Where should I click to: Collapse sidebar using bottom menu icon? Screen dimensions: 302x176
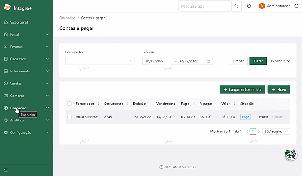pos(6,170)
